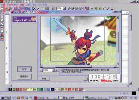Toggle the grid display toolbar icon
The image size is (139, 100).
[48, 9]
